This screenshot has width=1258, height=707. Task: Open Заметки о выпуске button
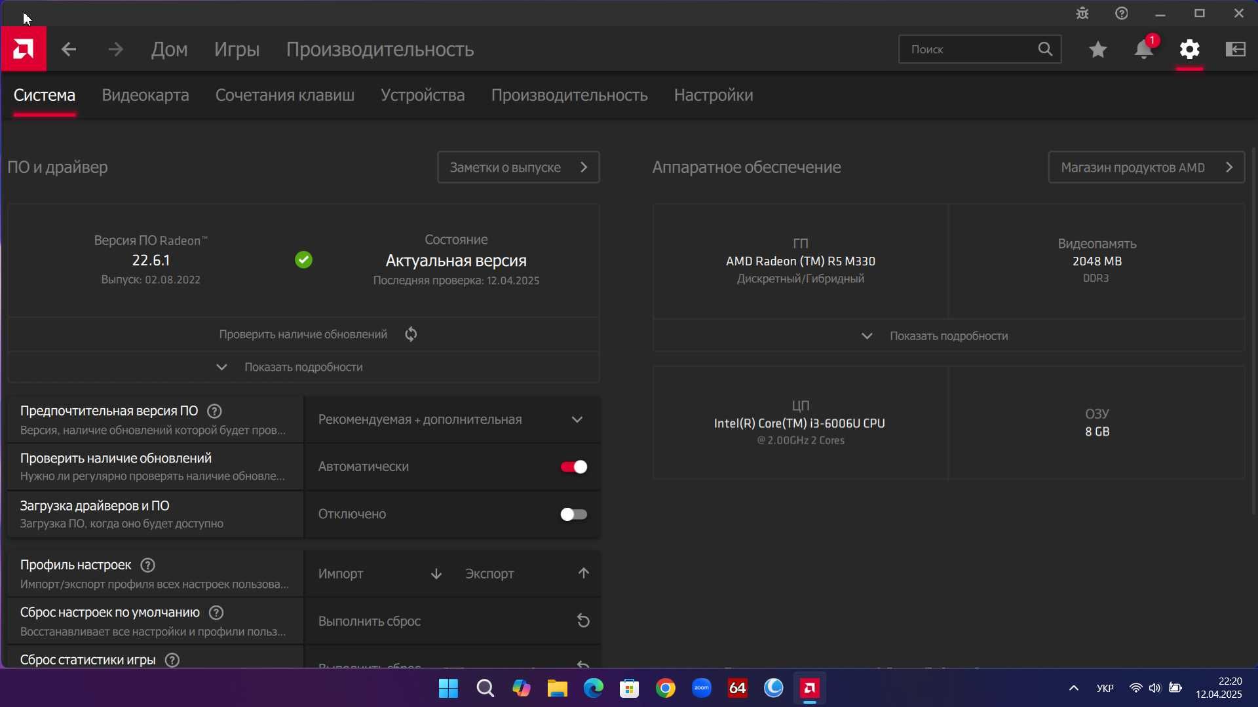coord(518,168)
